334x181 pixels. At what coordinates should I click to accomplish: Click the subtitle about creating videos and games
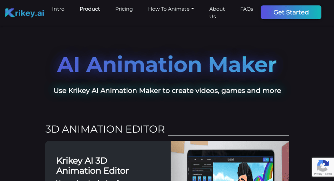tap(167, 90)
